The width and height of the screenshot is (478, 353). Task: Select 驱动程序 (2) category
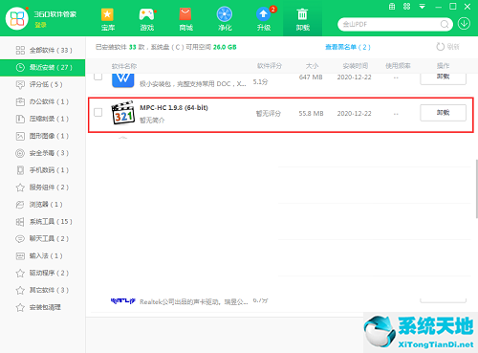point(43,273)
